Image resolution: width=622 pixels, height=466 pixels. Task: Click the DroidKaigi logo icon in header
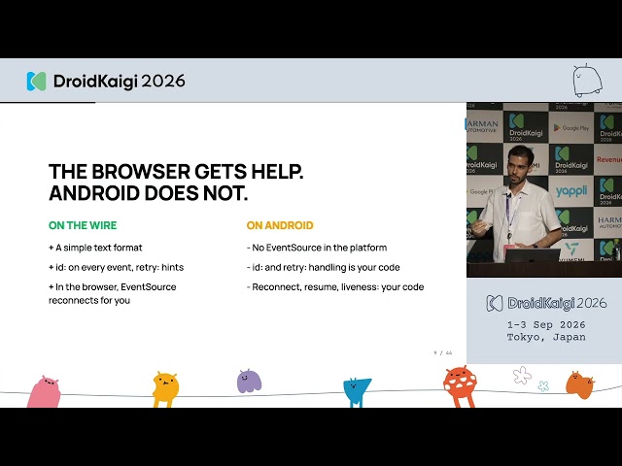coord(37,82)
